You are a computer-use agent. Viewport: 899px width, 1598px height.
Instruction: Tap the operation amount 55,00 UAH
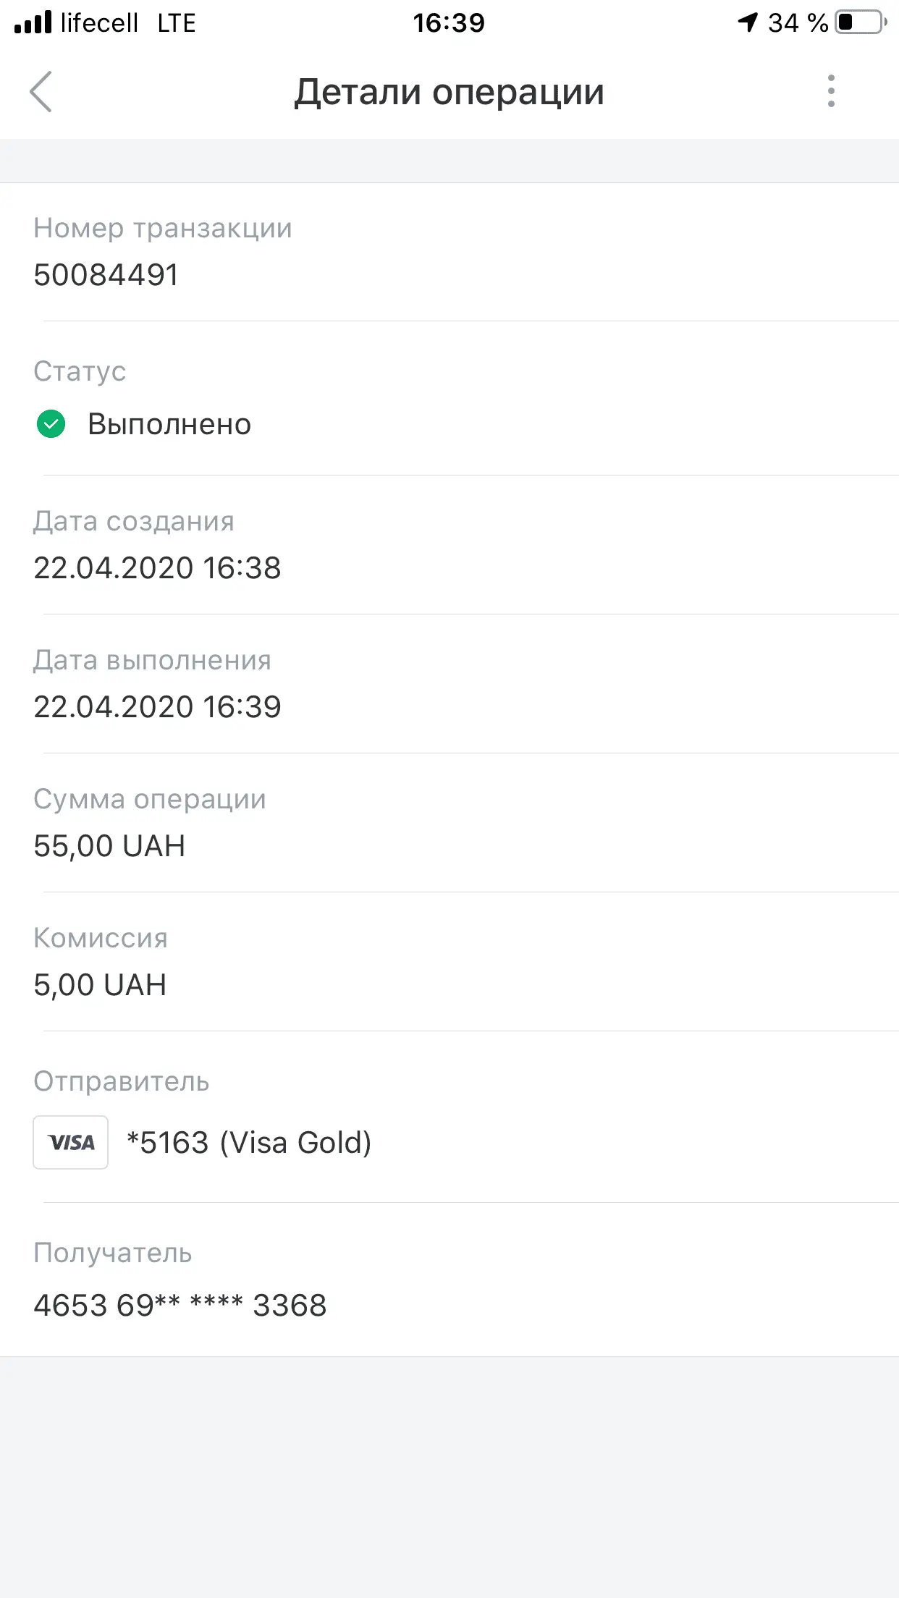109,846
